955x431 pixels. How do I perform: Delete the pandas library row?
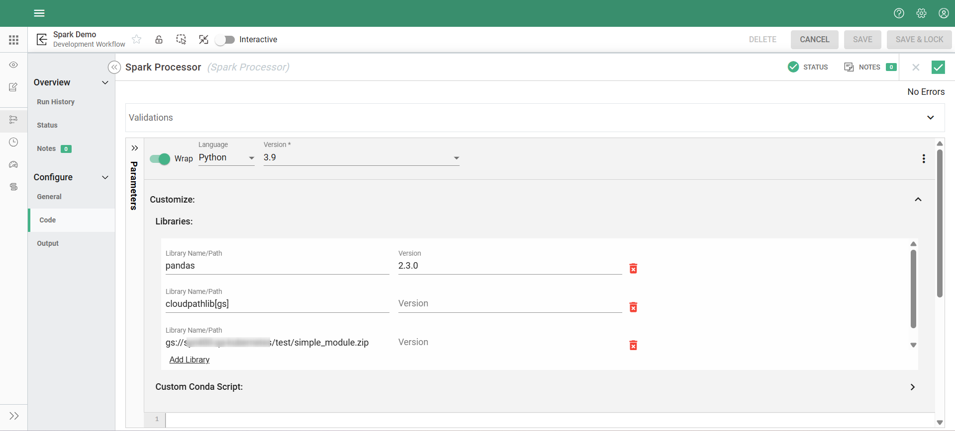(633, 269)
